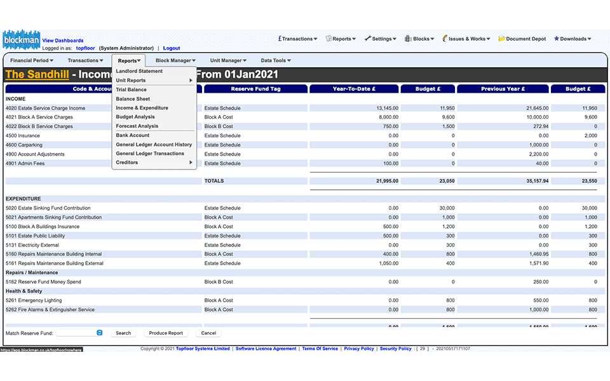This screenshot has height=381, width=610.
Task: Follow the View Dashboards link
Action: tap(62, 41)
